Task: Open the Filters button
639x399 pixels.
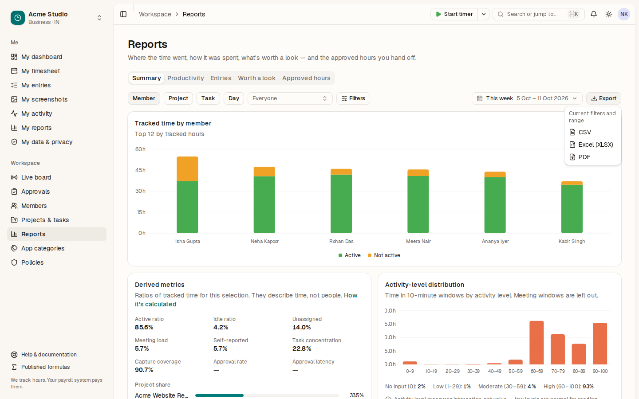Action: pyautogui.click(x=353, y=98)
